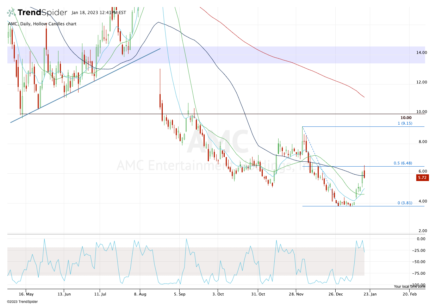
Task: Select the 14.00 price axis label
Action: coord(422,52)
